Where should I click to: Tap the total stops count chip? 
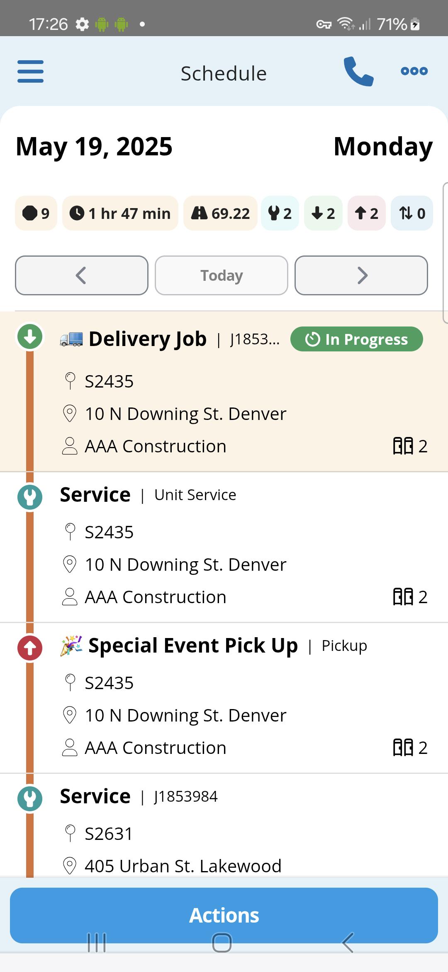(36, 213)
